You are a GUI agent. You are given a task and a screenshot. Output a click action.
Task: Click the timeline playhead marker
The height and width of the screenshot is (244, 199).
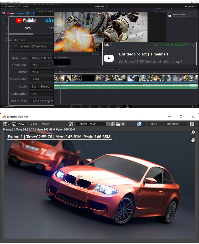60,72
